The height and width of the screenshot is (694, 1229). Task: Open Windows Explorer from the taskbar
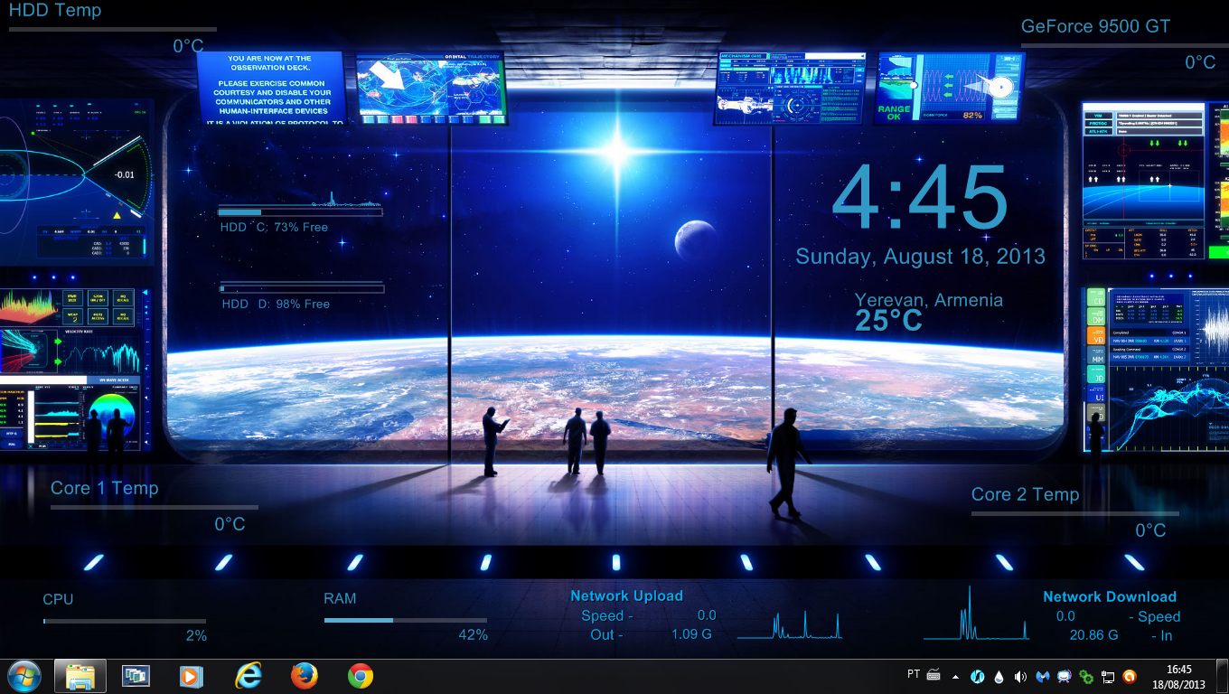pyautogui.click(x=80, y=676)
